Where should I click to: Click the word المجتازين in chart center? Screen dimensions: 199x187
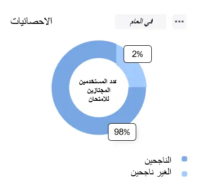point(99,90)
